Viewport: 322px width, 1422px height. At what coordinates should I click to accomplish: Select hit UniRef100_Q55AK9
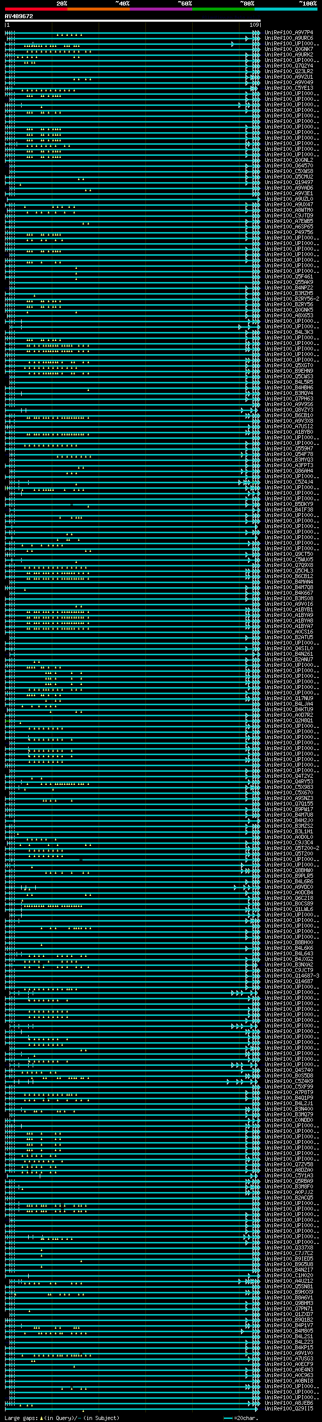tap(289, 282)
